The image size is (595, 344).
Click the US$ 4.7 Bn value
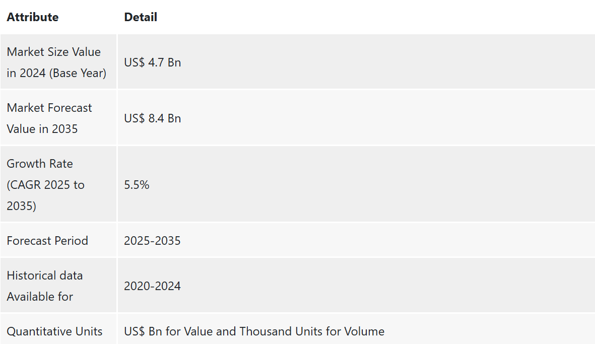coord(153,62)
